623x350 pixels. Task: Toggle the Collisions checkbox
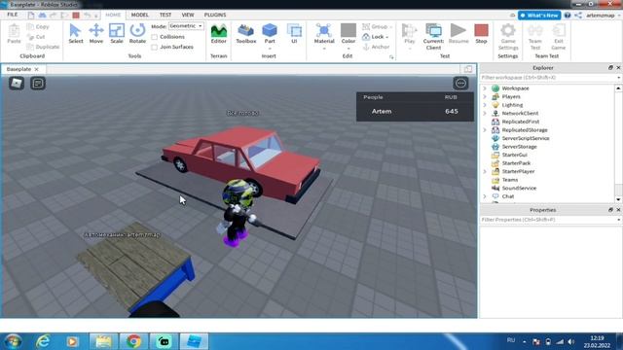click(x=154, y=37)
